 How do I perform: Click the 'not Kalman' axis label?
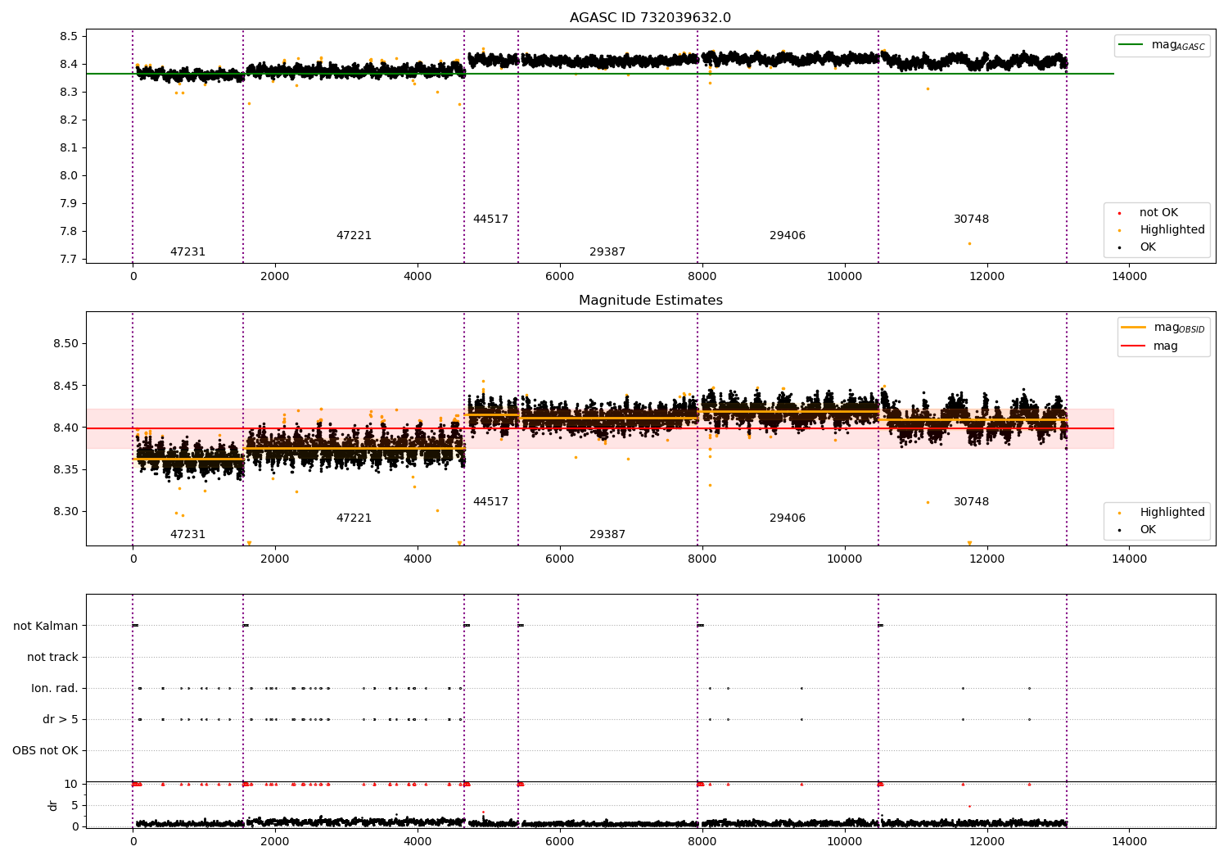pos(46,627)
